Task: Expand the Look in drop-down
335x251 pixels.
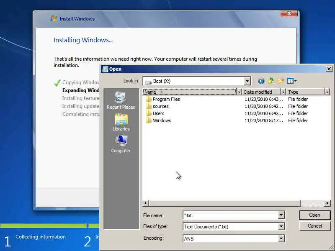Action: tap(247, 81)
